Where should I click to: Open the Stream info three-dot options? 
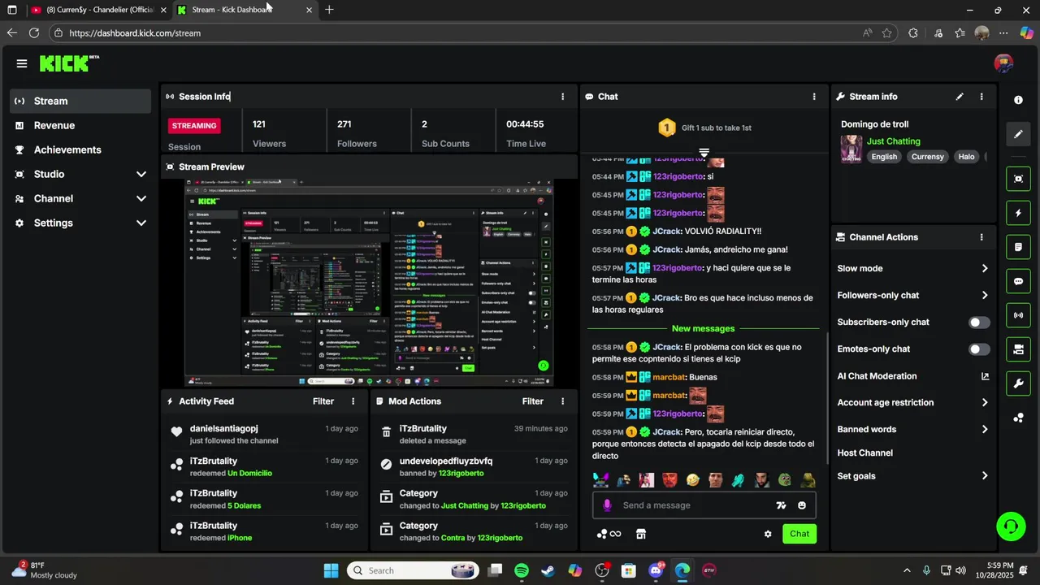(981, 97)
